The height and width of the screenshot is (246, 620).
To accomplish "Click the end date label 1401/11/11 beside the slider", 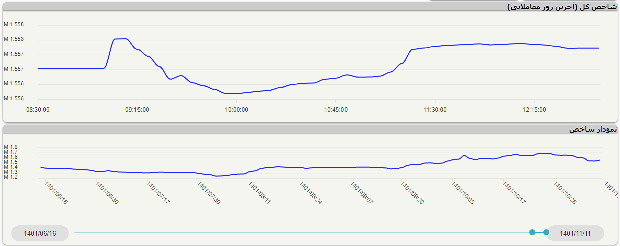I will (575, 233).
